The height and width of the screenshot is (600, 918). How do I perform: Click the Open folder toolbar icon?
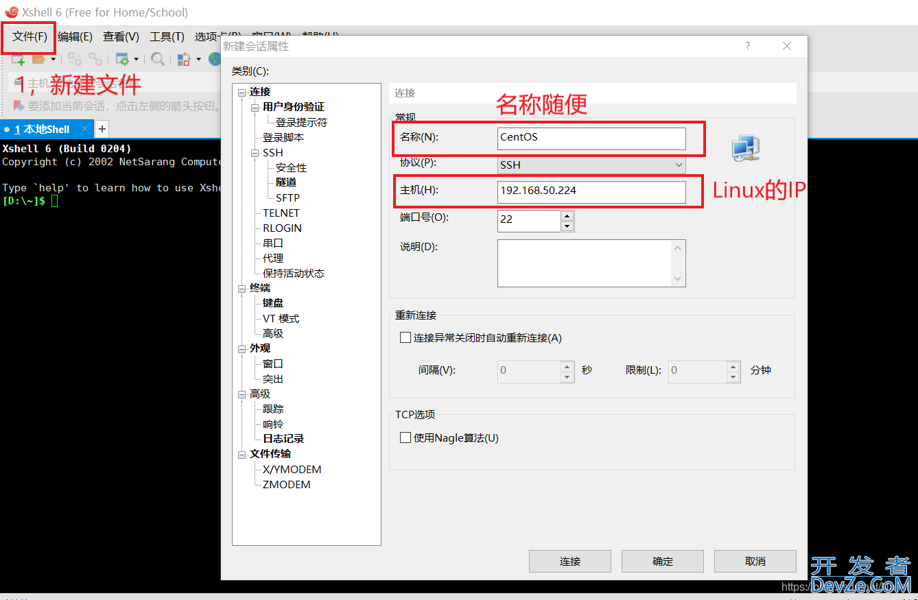[x=38, y=60]
